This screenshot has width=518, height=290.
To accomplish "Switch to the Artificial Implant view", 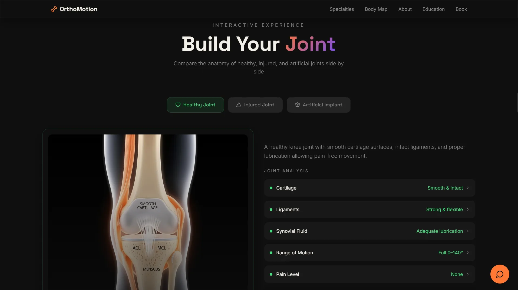I will (x=319, y=105).
